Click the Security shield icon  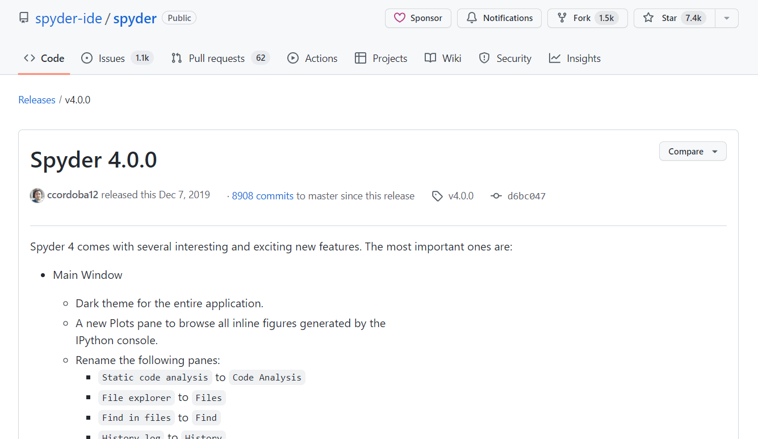click(x=484, y=58)
